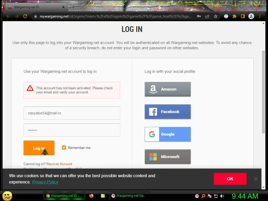Open Chrome three-dot menu
Viewport: 268px width, 201px height.
[260, 16]
